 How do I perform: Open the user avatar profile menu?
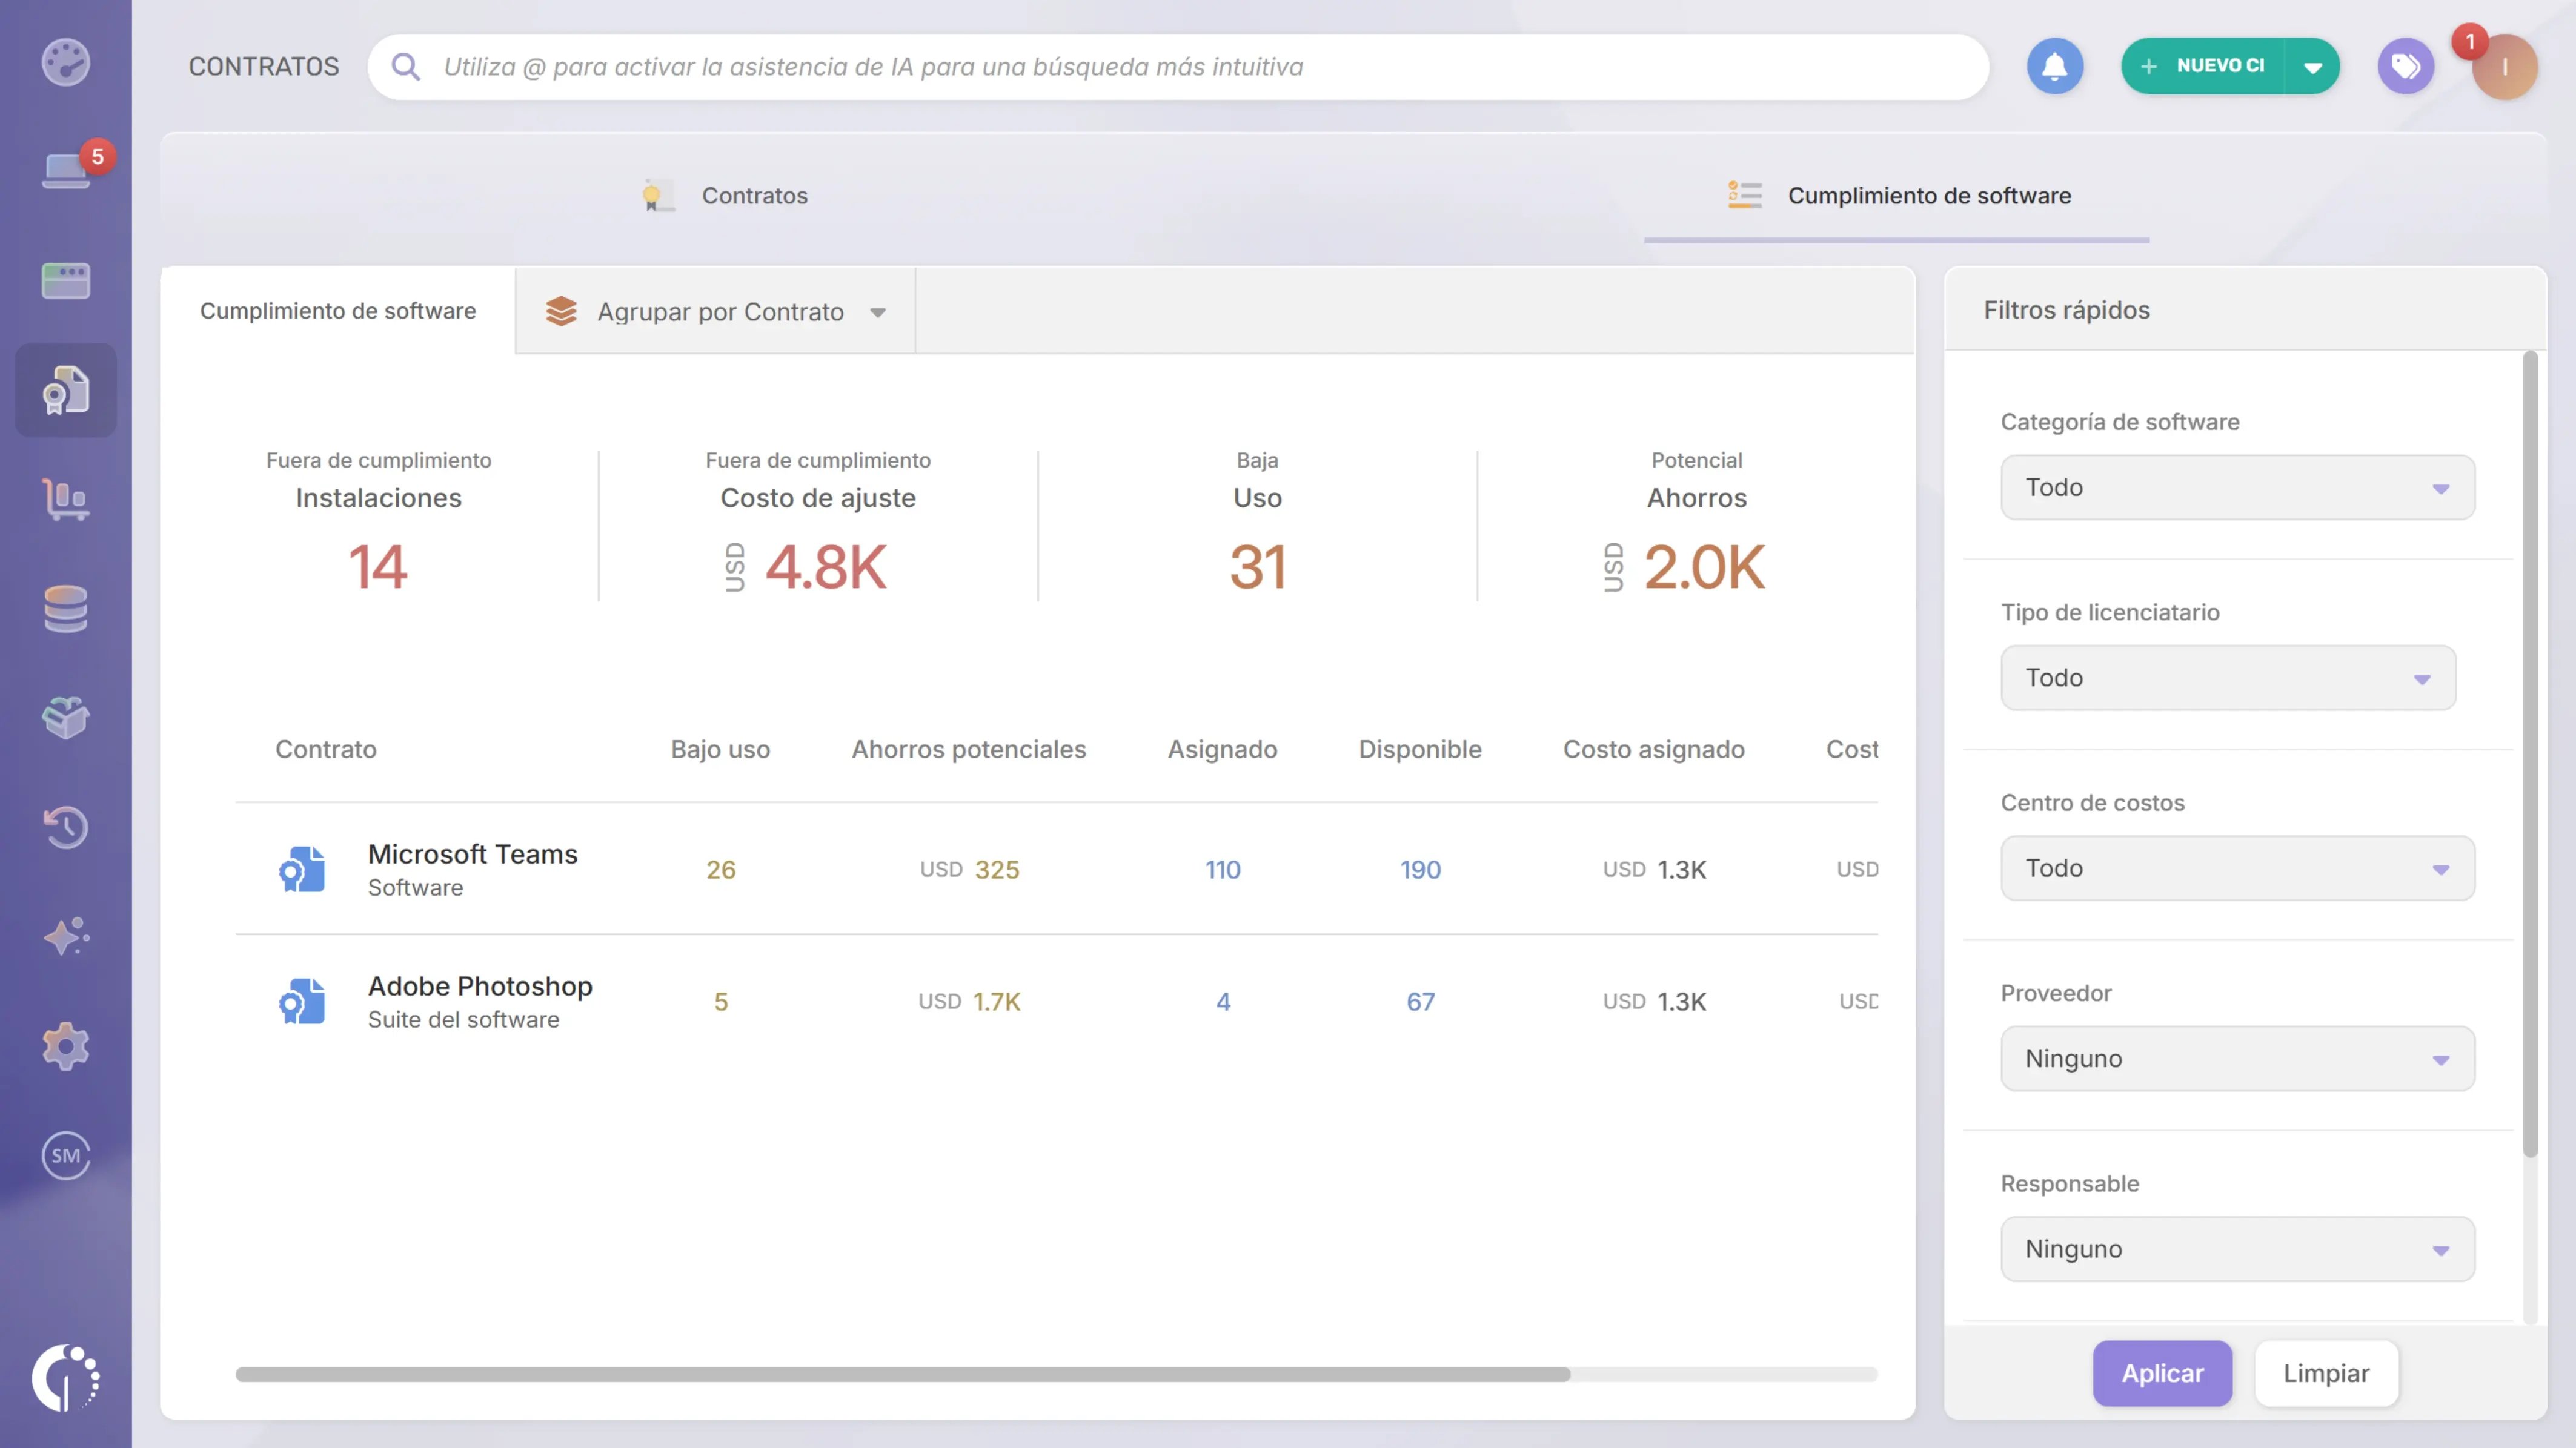[2504, 67]
